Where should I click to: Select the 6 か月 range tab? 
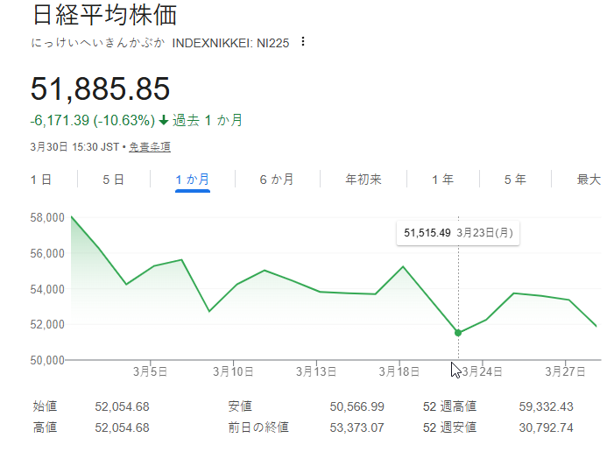[x=277, y=180]
